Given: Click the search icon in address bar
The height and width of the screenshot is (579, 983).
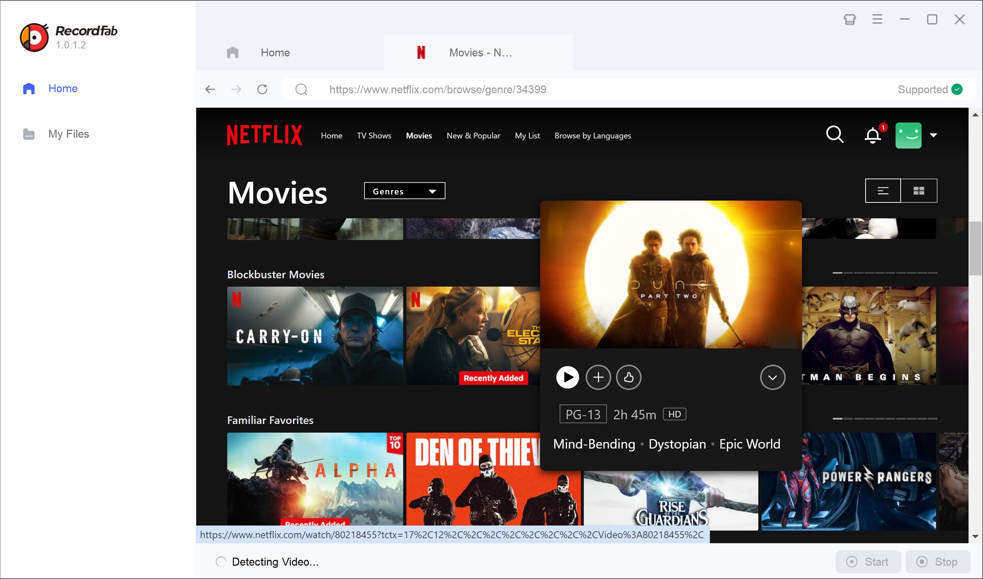Looking at the screenshot, I should (x=301, y=89).
